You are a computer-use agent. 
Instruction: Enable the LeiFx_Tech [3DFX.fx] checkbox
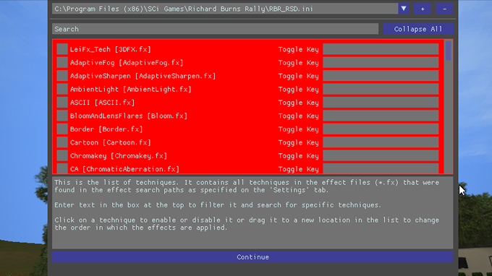62,49
